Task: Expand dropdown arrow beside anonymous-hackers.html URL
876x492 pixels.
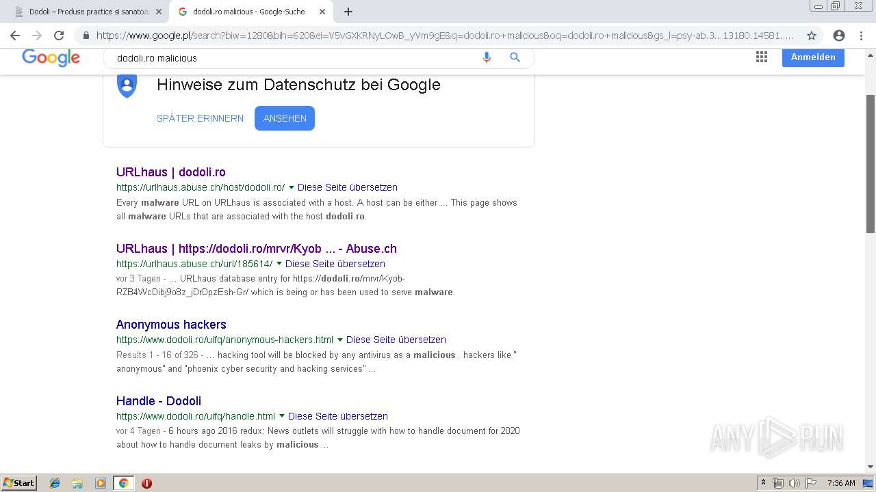Action: tap(340, 340)
